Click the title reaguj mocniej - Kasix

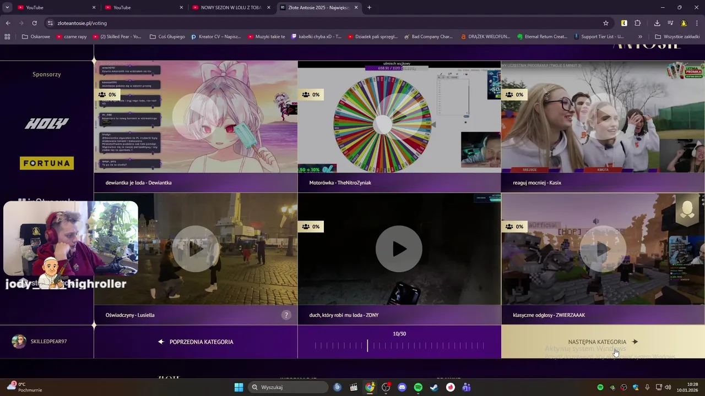(x=537, y=183)
